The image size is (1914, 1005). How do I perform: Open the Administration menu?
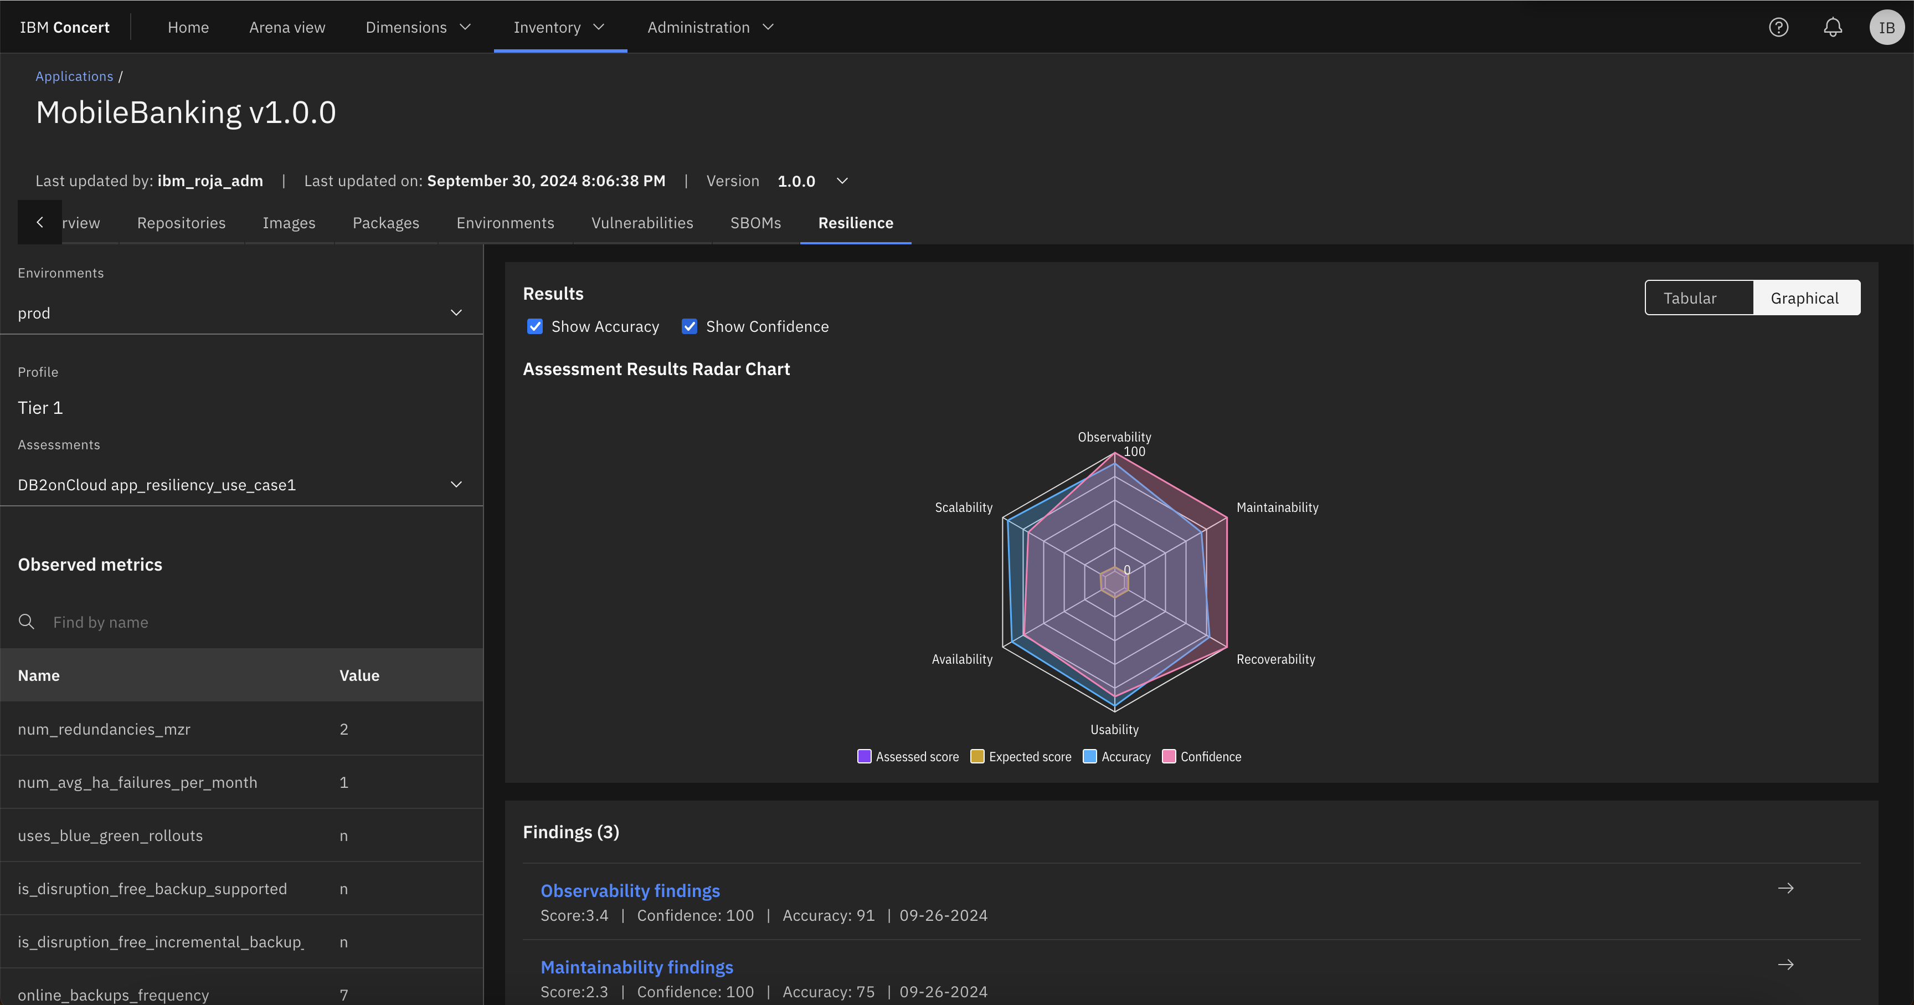point(709,27)
